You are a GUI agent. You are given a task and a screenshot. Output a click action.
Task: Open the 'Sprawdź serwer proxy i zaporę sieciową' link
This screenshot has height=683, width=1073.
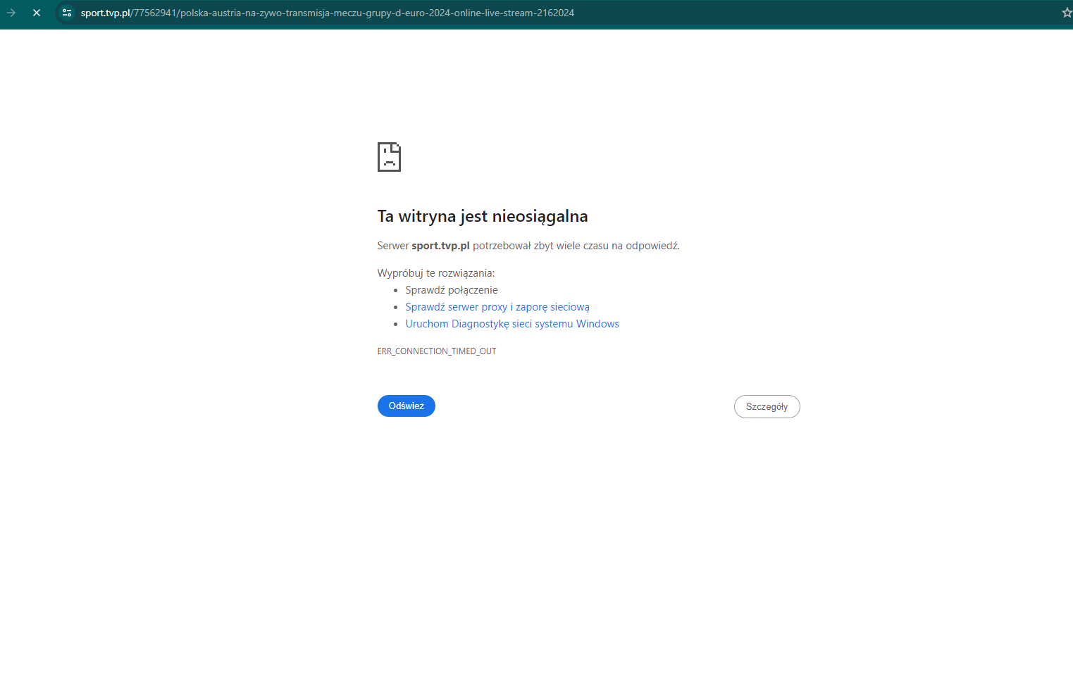pos(497,307)
